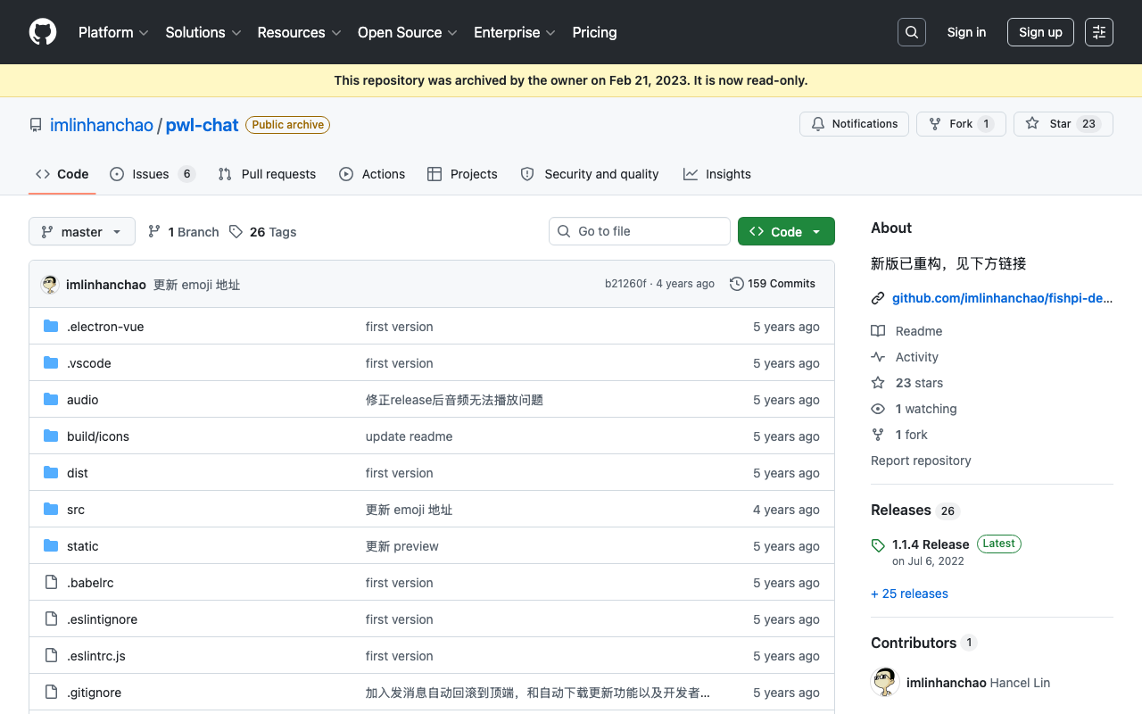Click the commit history clock icon
Viewport: 1142px width, 714px height.
pyautogui.click(x=737, y=284)
